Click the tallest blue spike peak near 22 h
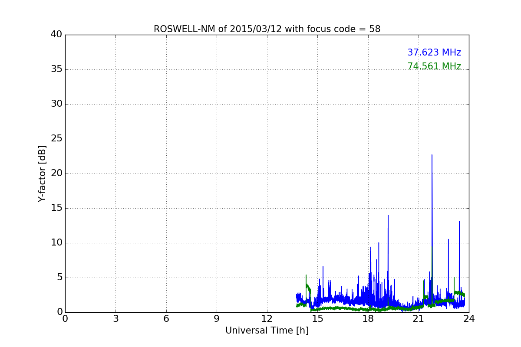Screen dimensions: 521x347 432,155
